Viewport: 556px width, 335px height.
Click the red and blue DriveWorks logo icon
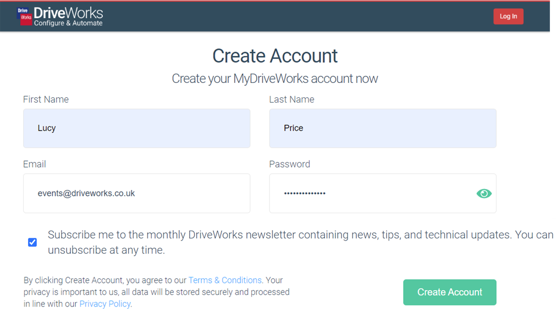24,16
